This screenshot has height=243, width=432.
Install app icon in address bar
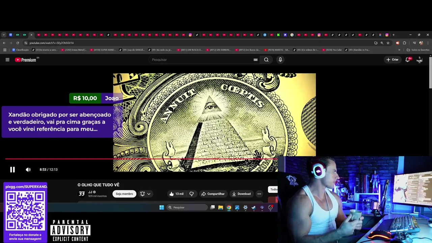(x=376, y=43)
